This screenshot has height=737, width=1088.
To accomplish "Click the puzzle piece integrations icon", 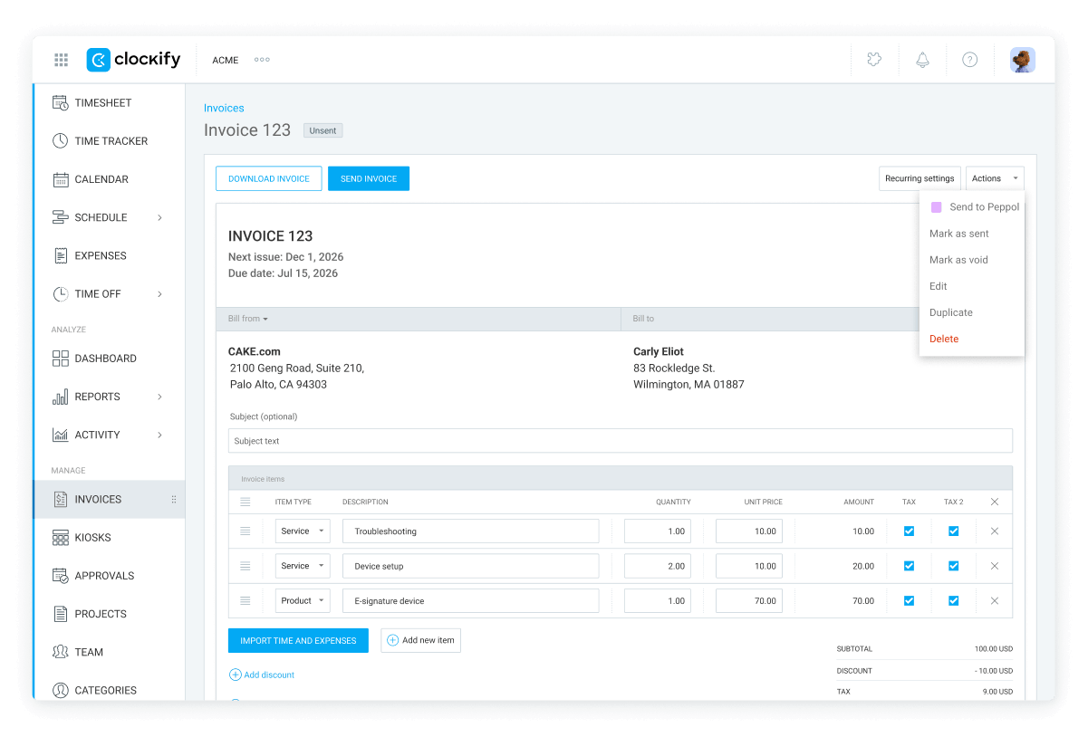I will (x=874, y=60).
